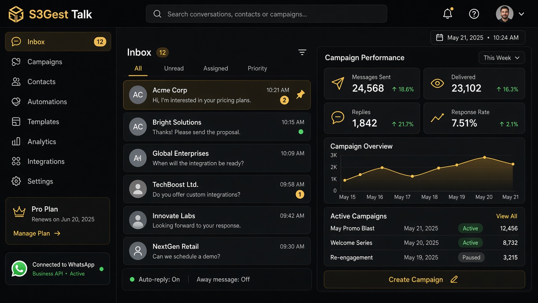
Task: Switch to the Assigned tab
Action: click(x=216, y=68)
